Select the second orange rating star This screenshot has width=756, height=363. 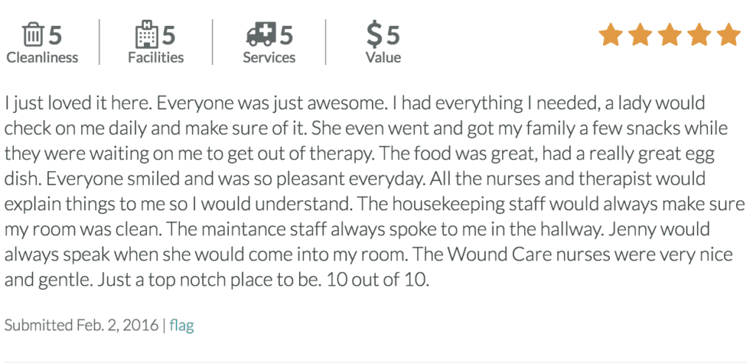(x=639, y=35)
